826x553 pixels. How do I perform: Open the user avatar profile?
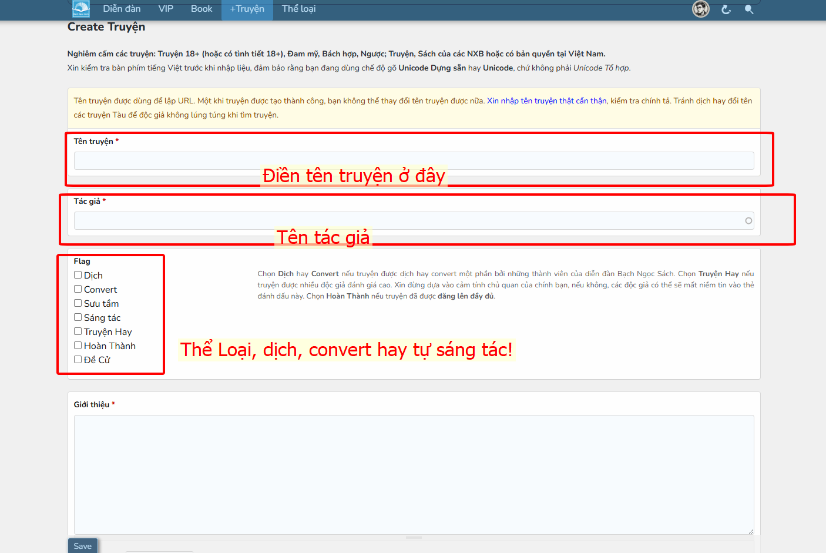tap(700, 9)
